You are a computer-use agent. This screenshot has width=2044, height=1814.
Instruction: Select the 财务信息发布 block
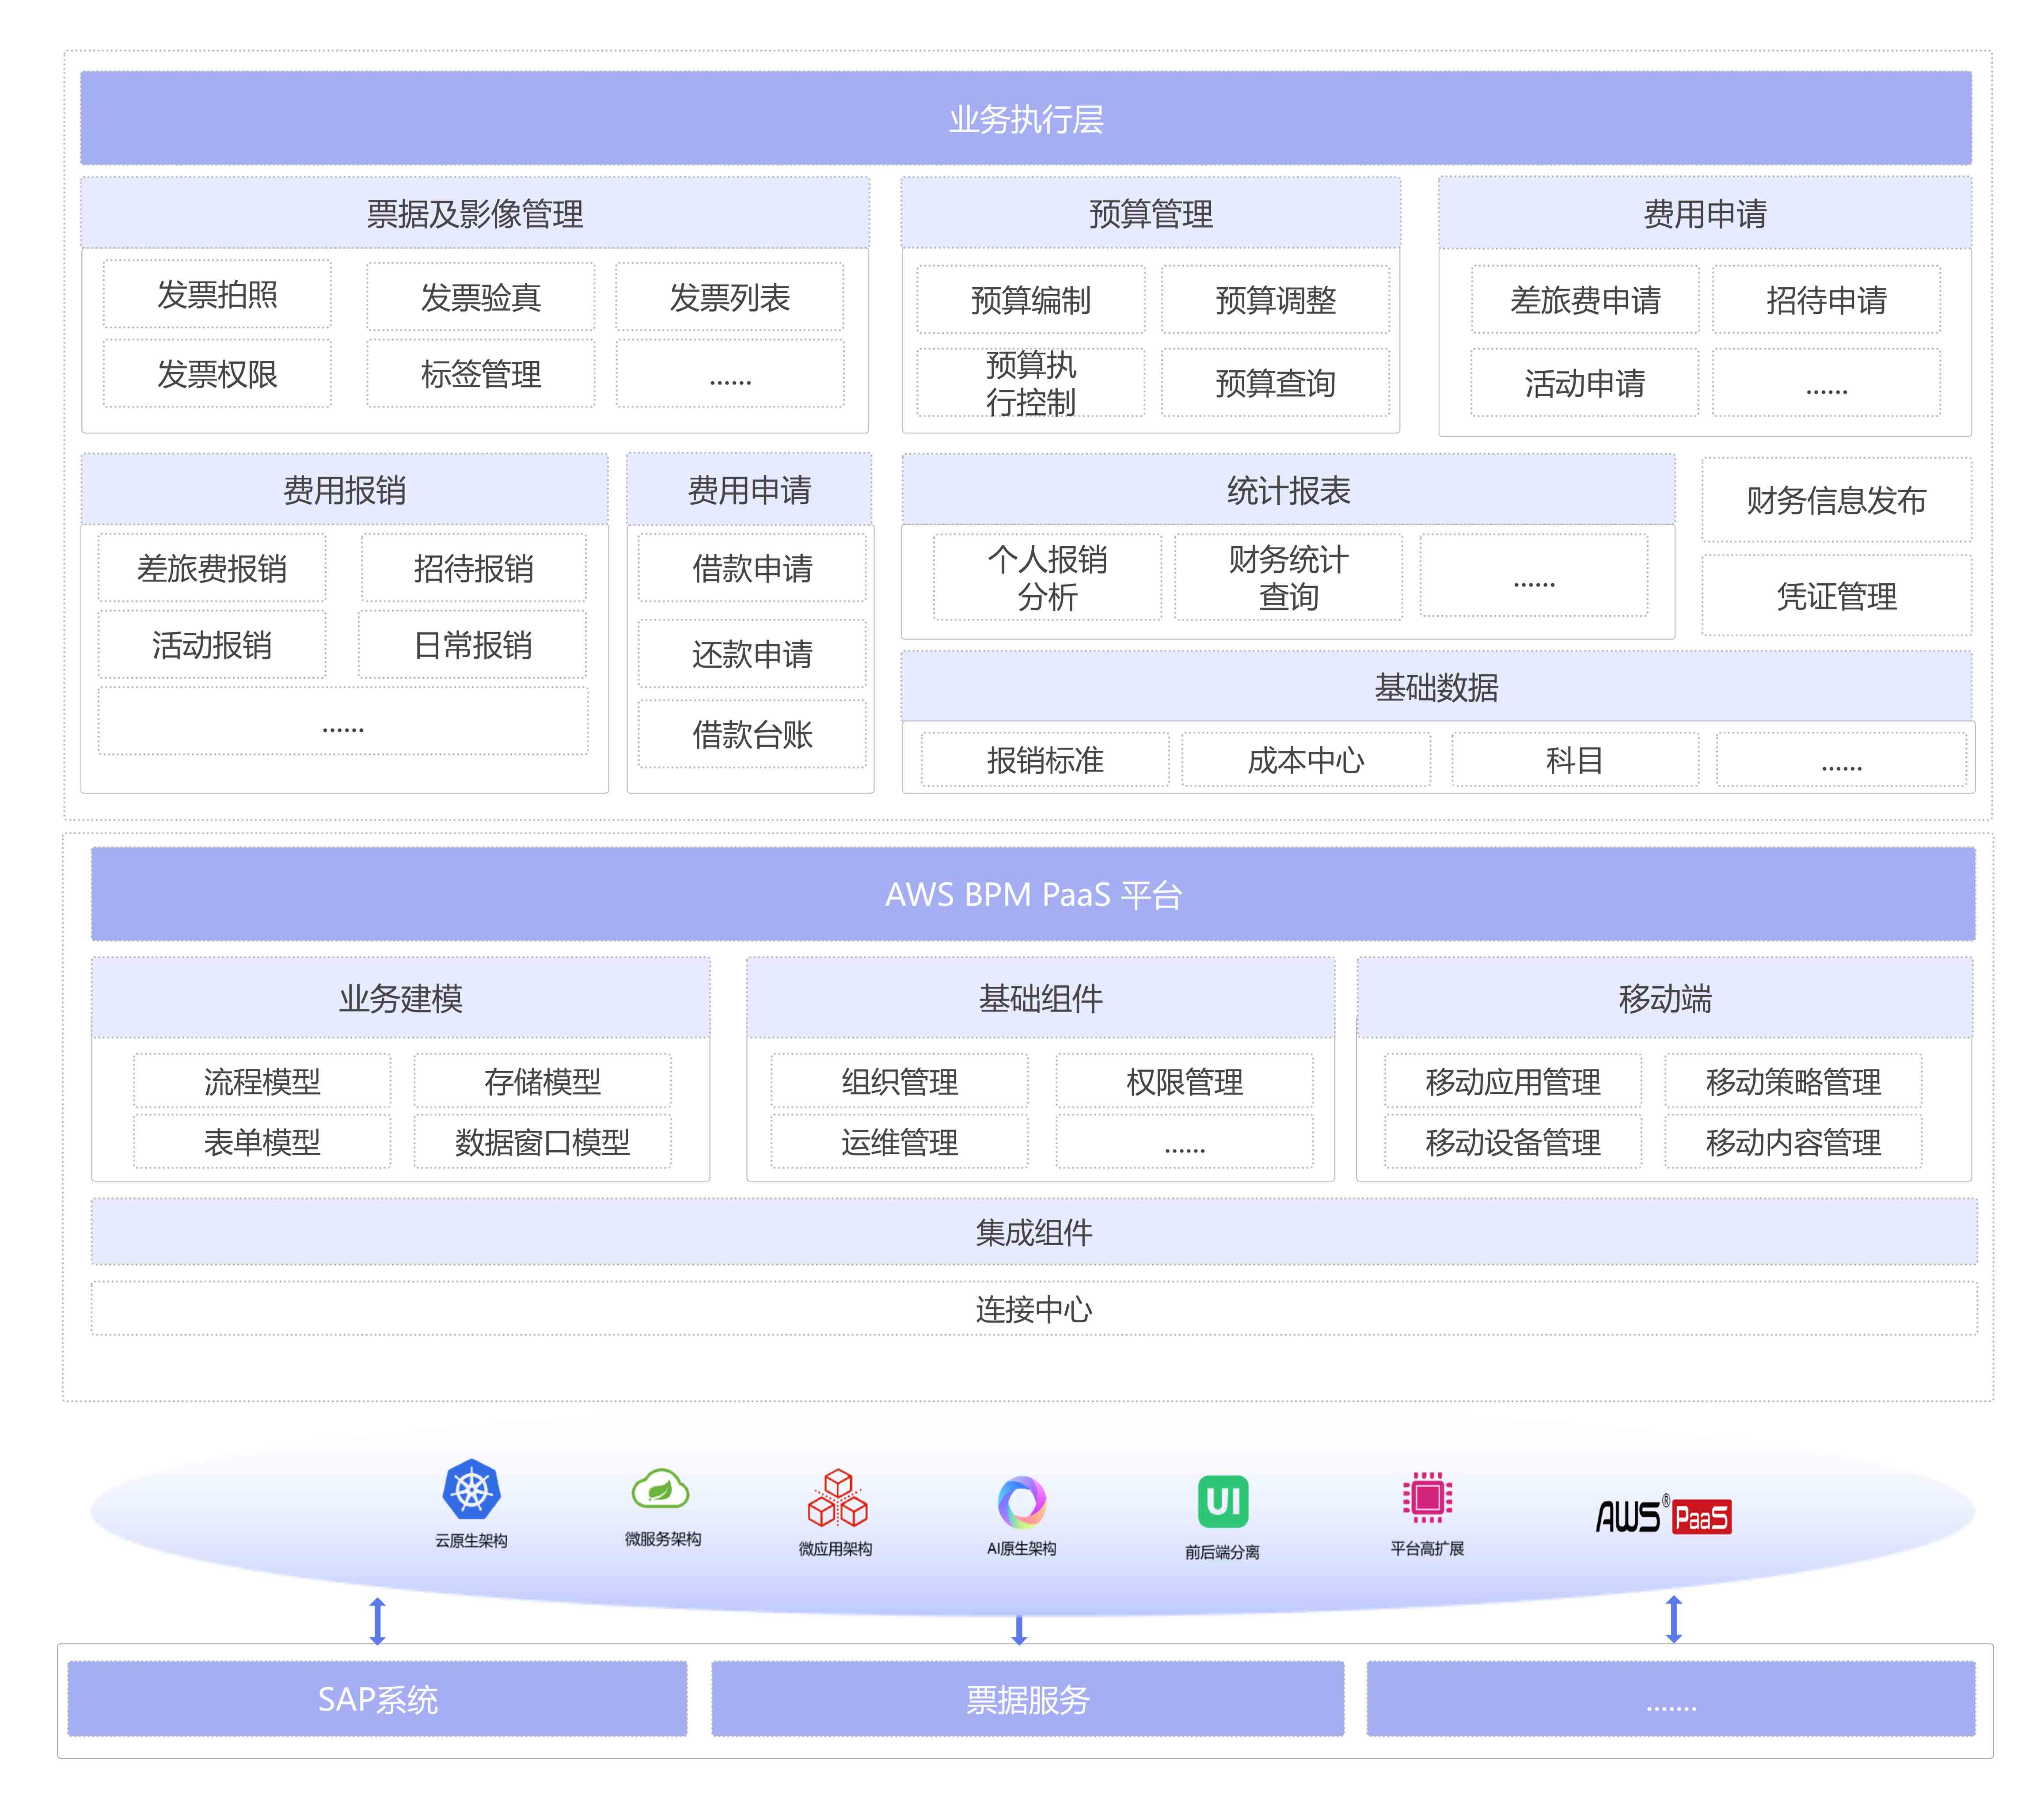coord(1836,500)
